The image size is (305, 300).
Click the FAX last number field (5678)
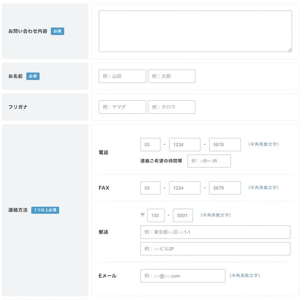point(225,188)
